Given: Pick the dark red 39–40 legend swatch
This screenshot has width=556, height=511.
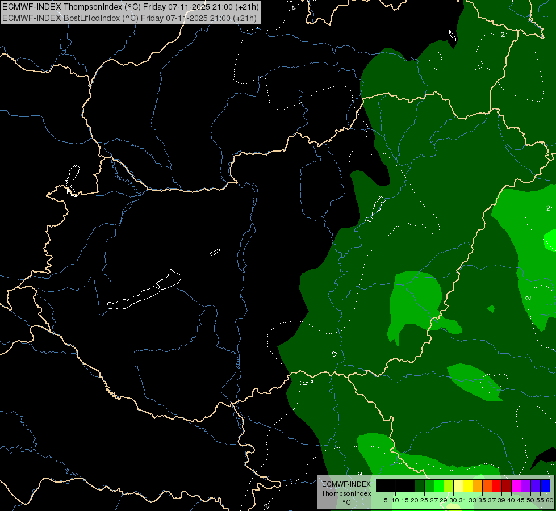Looking at the screenshot, I should click(x=507, y=485).
